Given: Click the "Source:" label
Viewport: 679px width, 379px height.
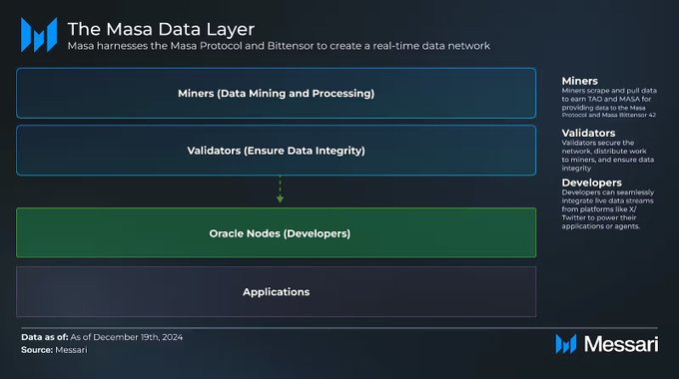Looking at the screenshot, I should (x=37, y=350).
